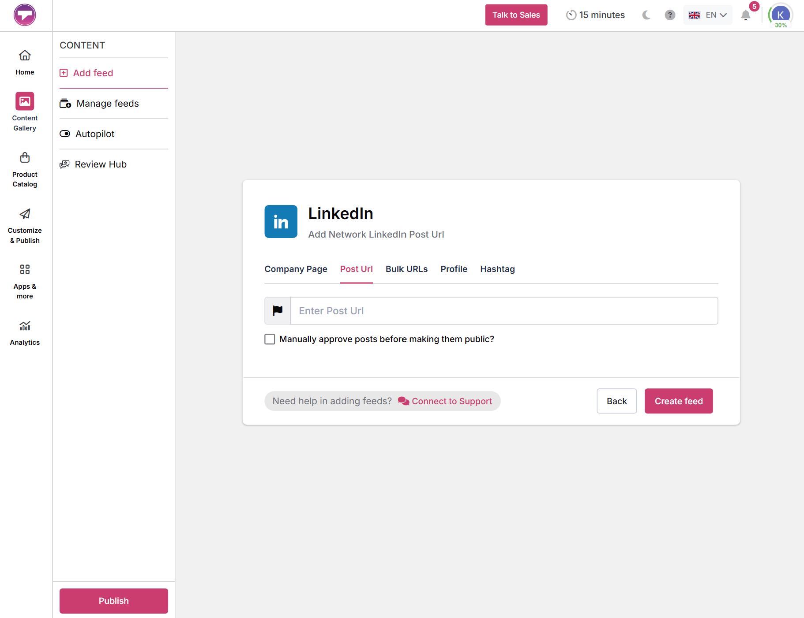Open help question mark icon
Viewport: 804px width, 618px height.
point(670,15)
